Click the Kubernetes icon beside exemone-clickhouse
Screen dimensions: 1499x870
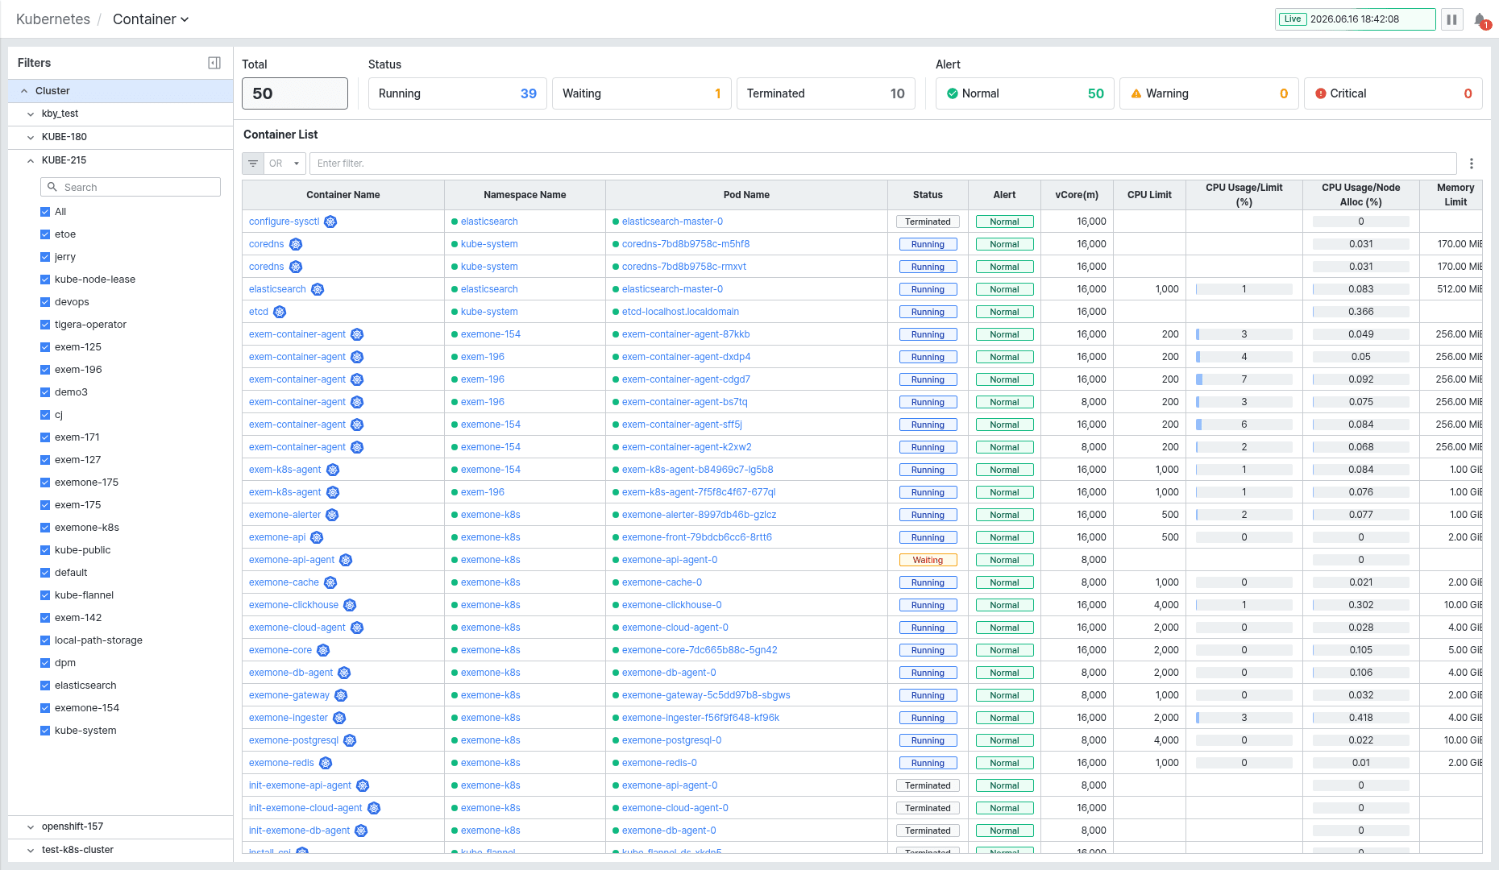pos(350,605)
